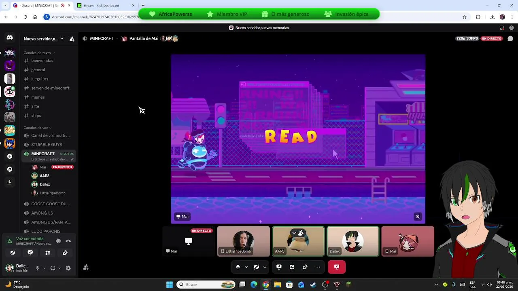518x291 pixels.
Task: Click the download apps icon in server list
Action: (10, 182)
